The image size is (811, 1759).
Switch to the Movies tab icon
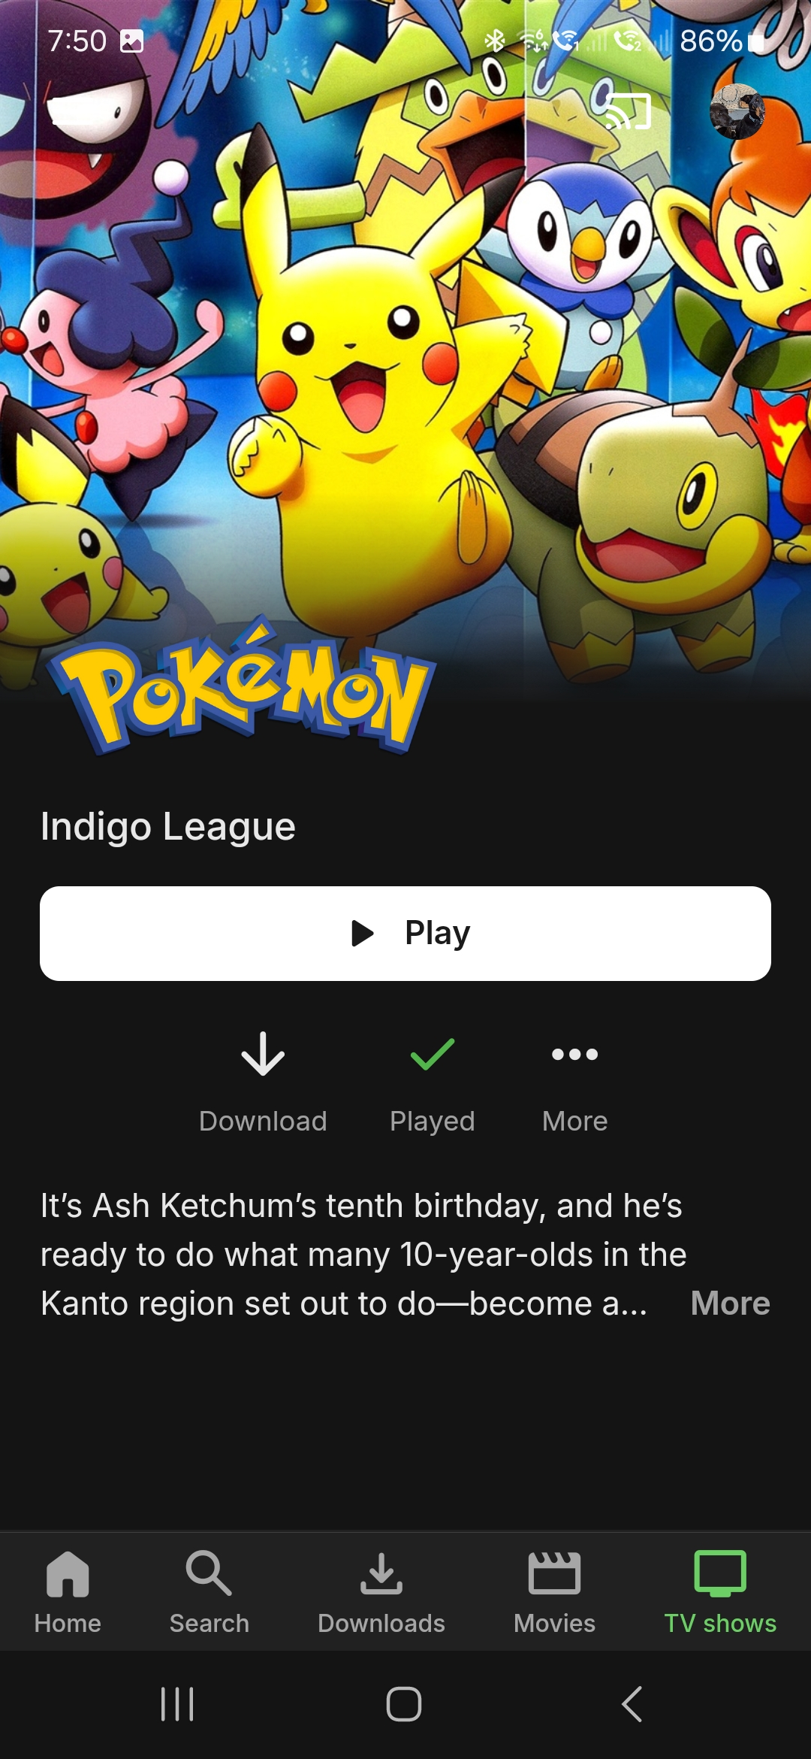pos(554,1573)
